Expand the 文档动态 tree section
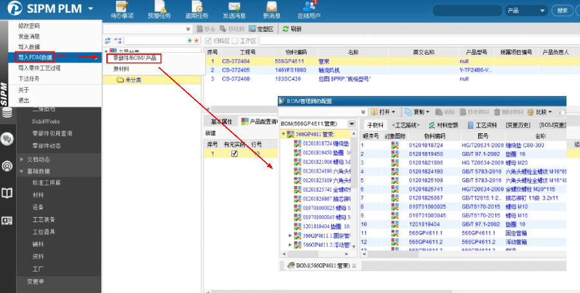Screen dimensions: 580x293 pyautogui.click(x=22, y=158)
